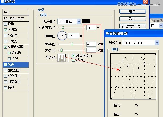Toggle the 消除锯齿 anti-alias checkbox

pyautogui.click(x=73, y=55)
